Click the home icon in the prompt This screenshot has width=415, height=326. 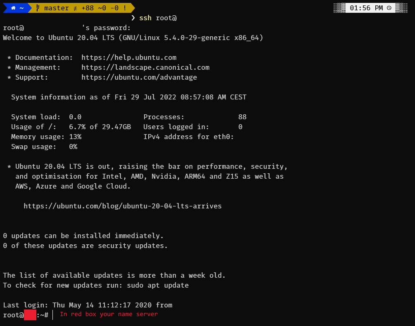pos(13,8)
